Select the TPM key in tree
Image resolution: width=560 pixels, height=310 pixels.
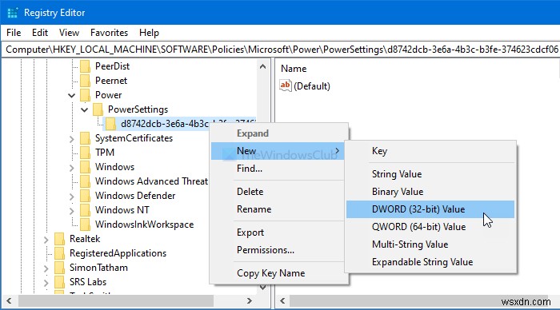[105, 153]
